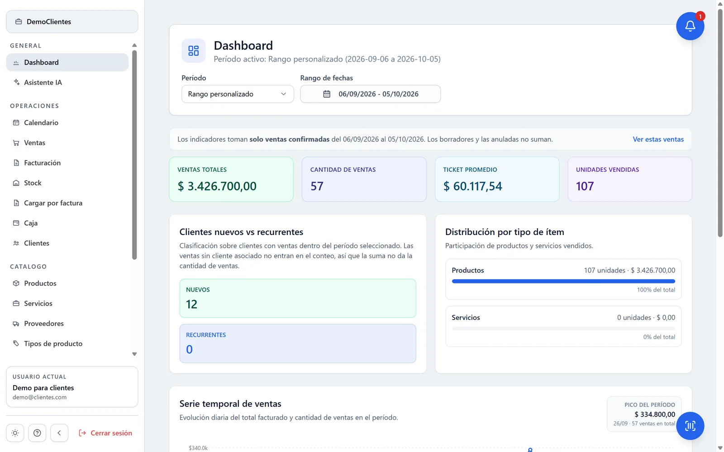Click the Dashboard bar chart icon in sidebar
724x452 pixels.
tap(16, 62)
